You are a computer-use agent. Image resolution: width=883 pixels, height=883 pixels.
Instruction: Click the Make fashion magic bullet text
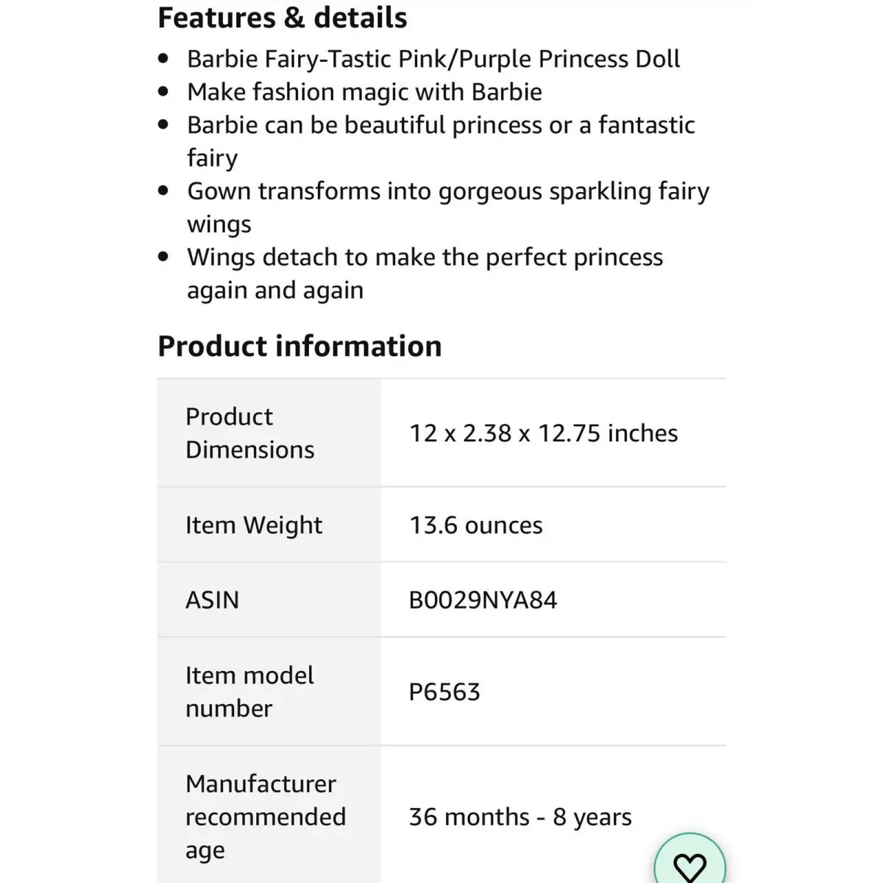point(364,92)
